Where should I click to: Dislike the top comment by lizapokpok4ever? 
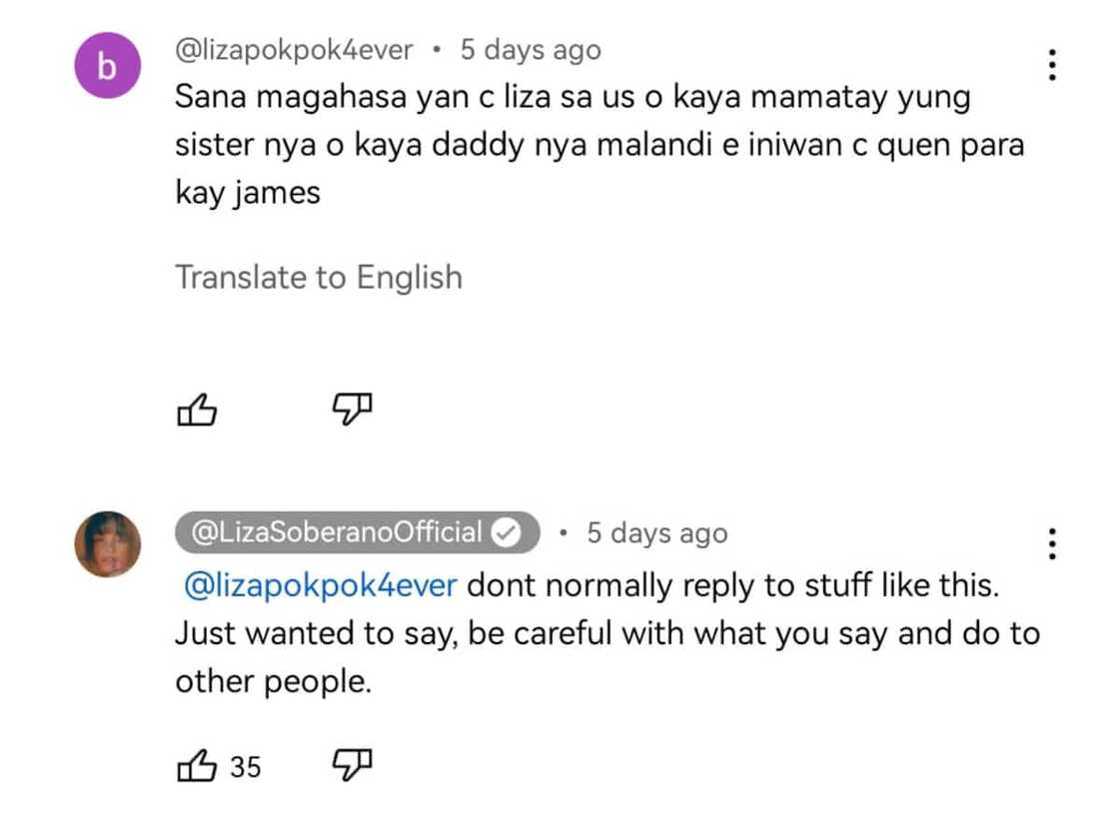pos(352,407)
